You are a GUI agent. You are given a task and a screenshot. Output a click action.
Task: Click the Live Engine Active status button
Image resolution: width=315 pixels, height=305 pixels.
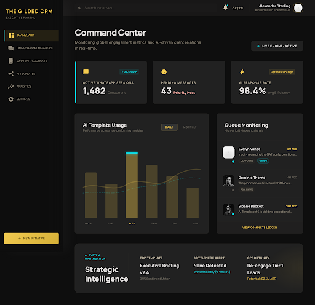point(277,46)
